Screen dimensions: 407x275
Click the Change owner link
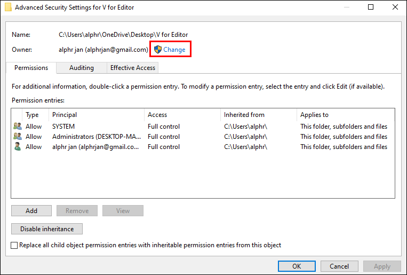pyautogui.click(x=174, y=50)
